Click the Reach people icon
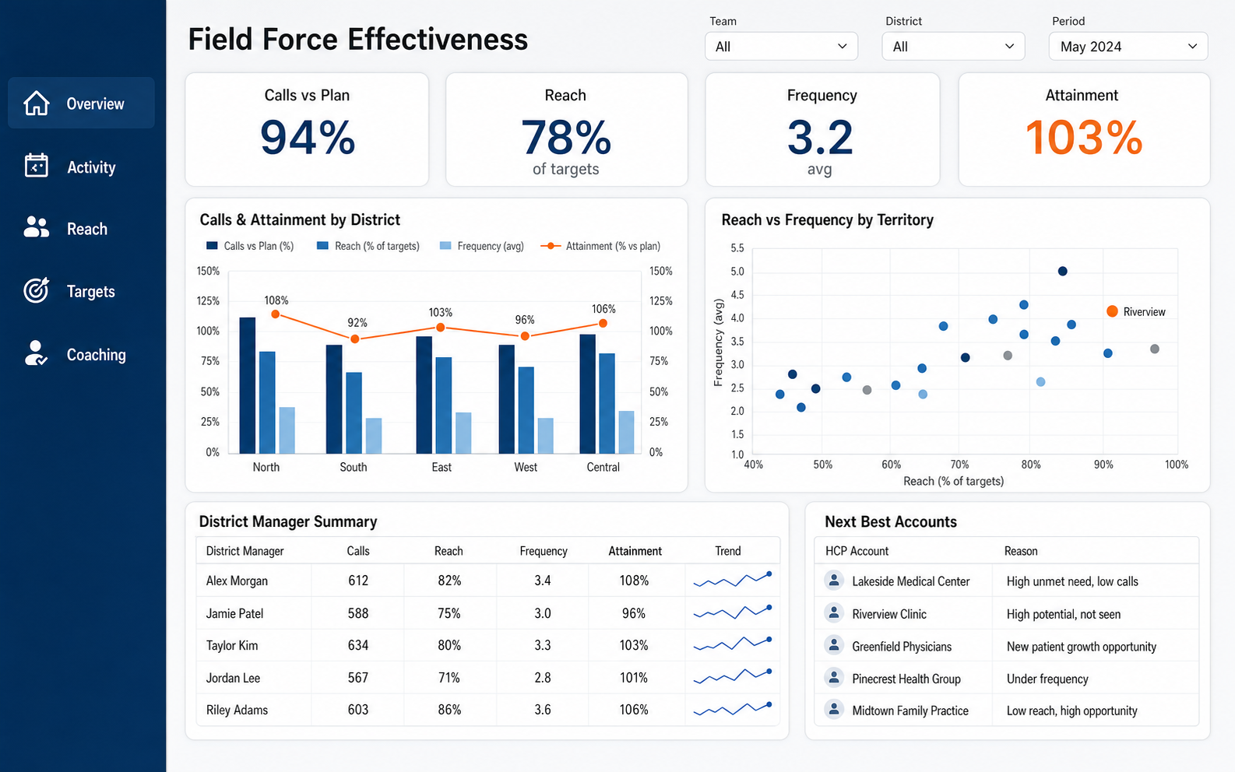Screen dimensions: 1235x772 [37, 227]
